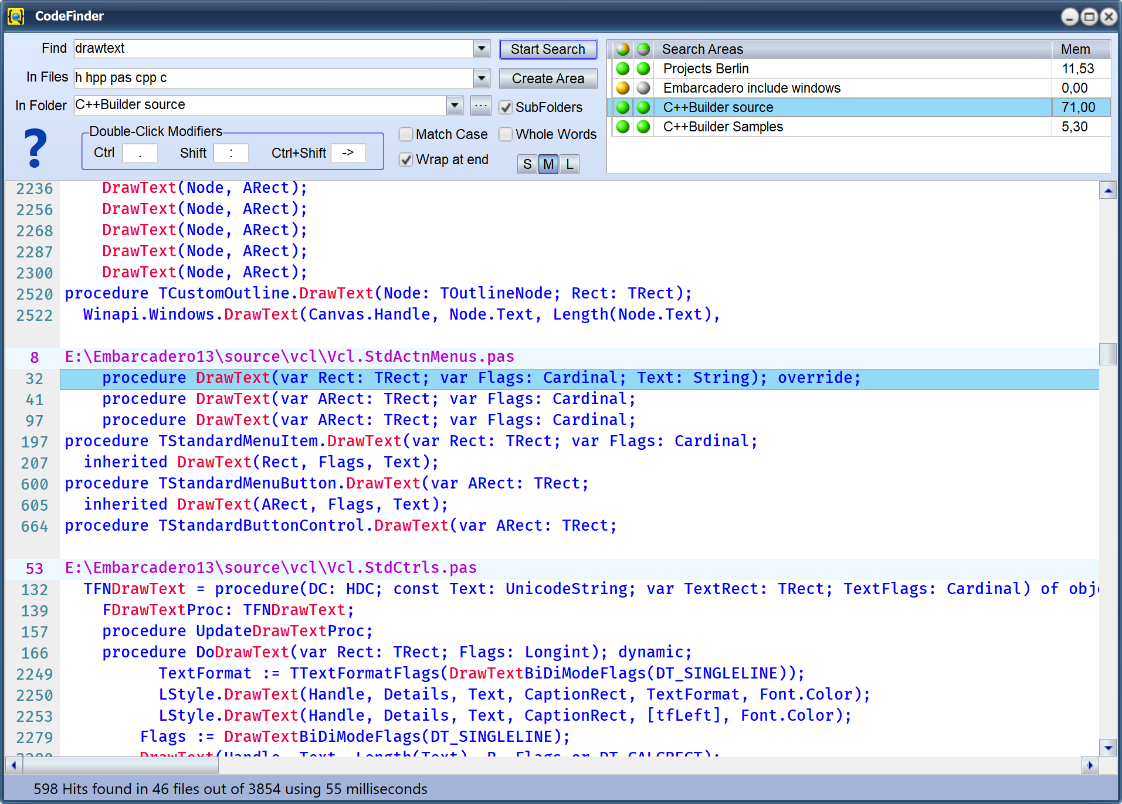
Task: Open the In Files extensions dropdown arrow
Action: pyautogui.click(x=482, y=77)
